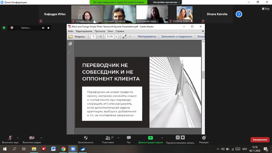Open the Zoom Security (Безопасность) shield icon

86,138
